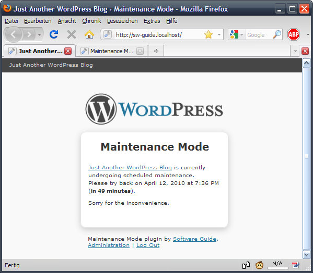The width and height of the screenshot is (313, 273).
Task: Click the back navigation arrow
Action: point(14,34)
